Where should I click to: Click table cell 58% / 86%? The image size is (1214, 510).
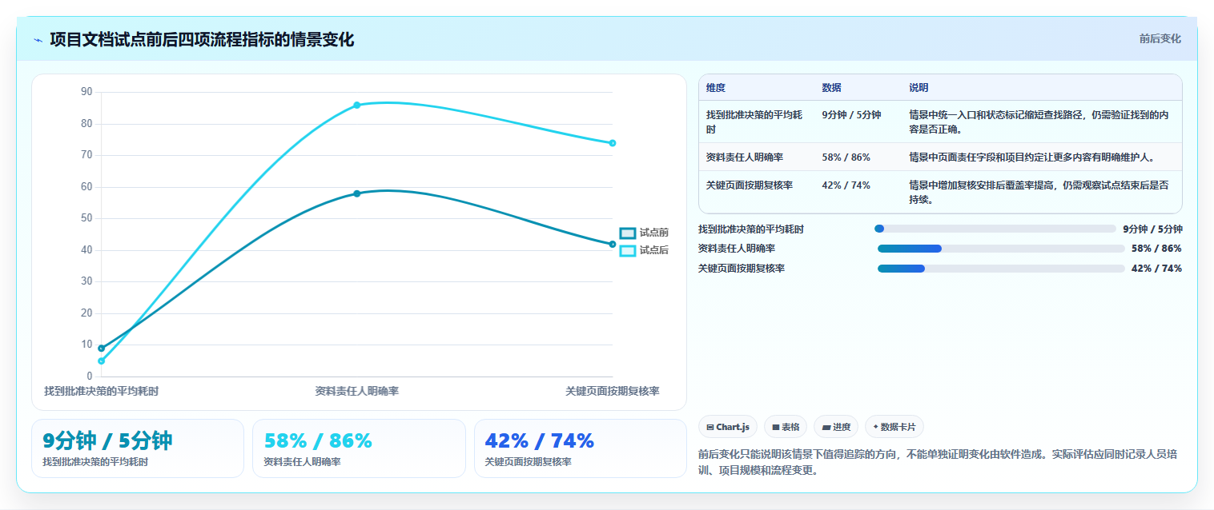(x=846, y=157)
